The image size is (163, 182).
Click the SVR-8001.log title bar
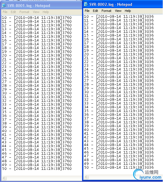click(41, 5)
